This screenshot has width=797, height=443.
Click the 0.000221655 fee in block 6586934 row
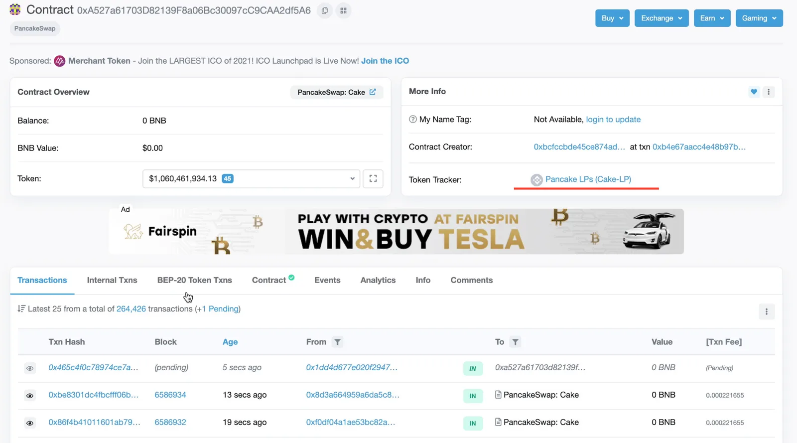tap(725, 396)
